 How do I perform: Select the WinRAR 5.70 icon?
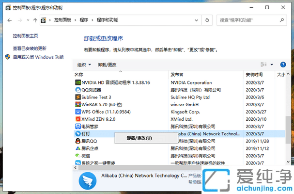click(x=78, y=104)
